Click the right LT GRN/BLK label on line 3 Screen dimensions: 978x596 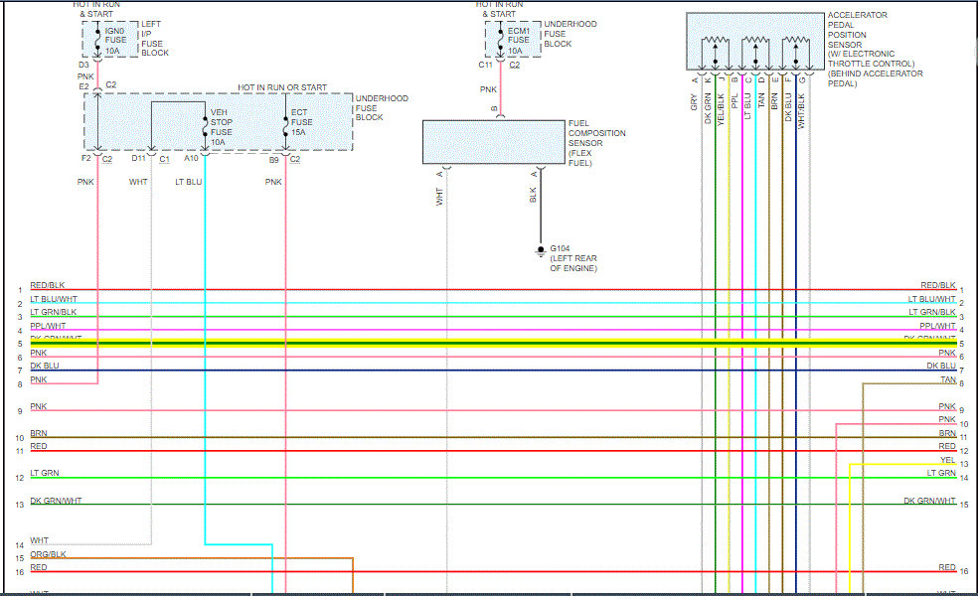click(x=932, y=312)
